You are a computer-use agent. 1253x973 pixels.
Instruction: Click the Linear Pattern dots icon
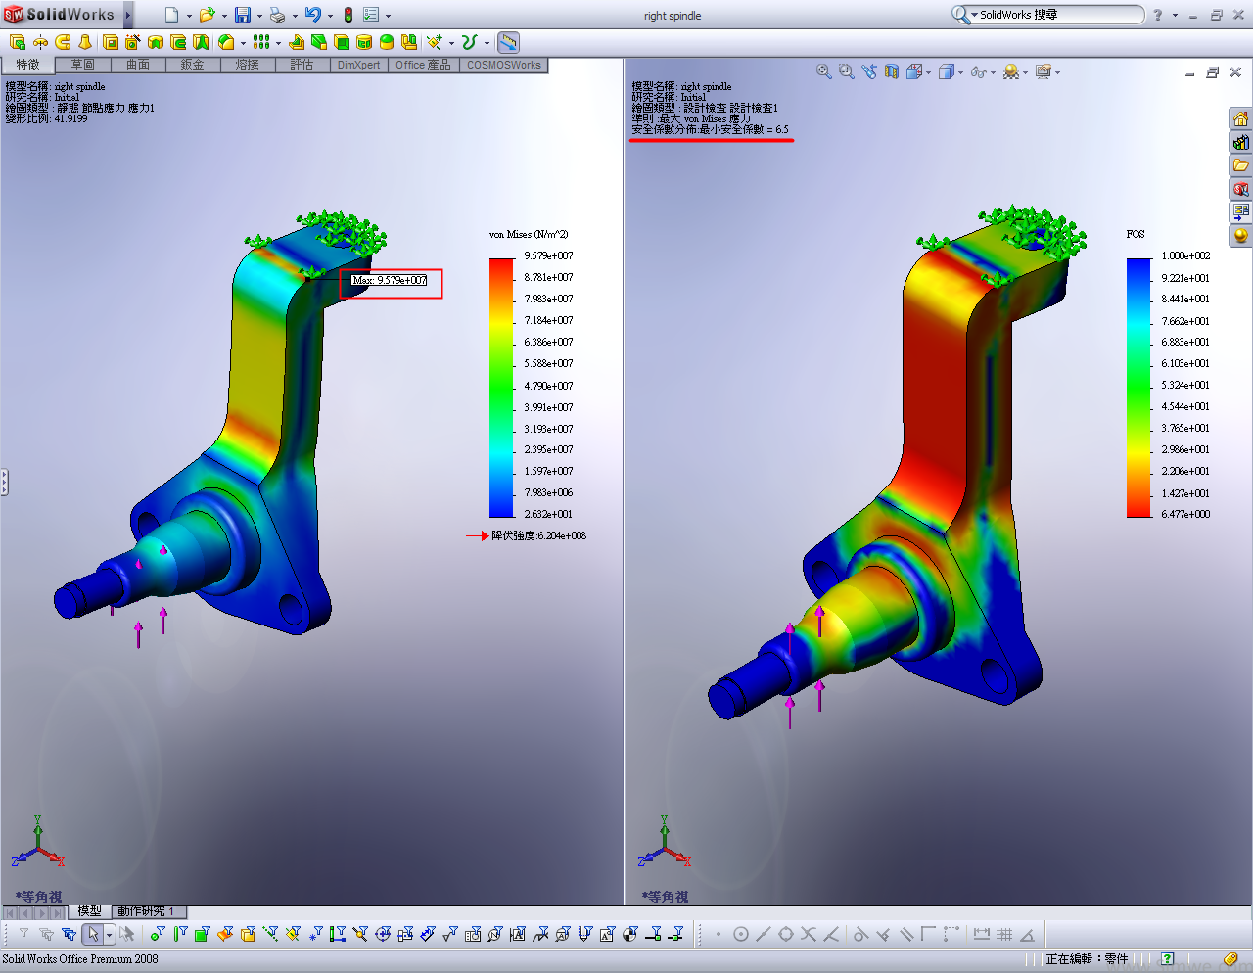click(x=261, y=42)
